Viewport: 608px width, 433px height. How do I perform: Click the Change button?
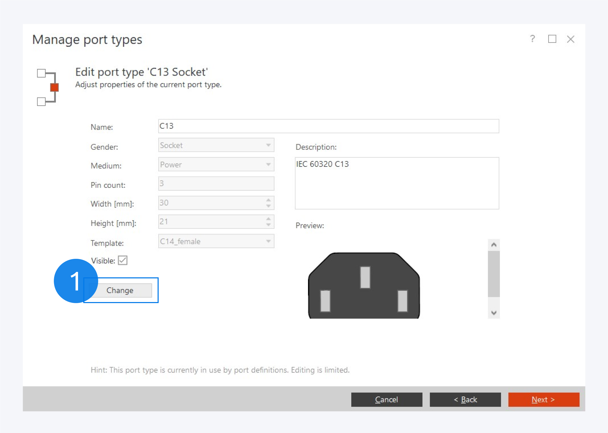click(x=120, y=290)
